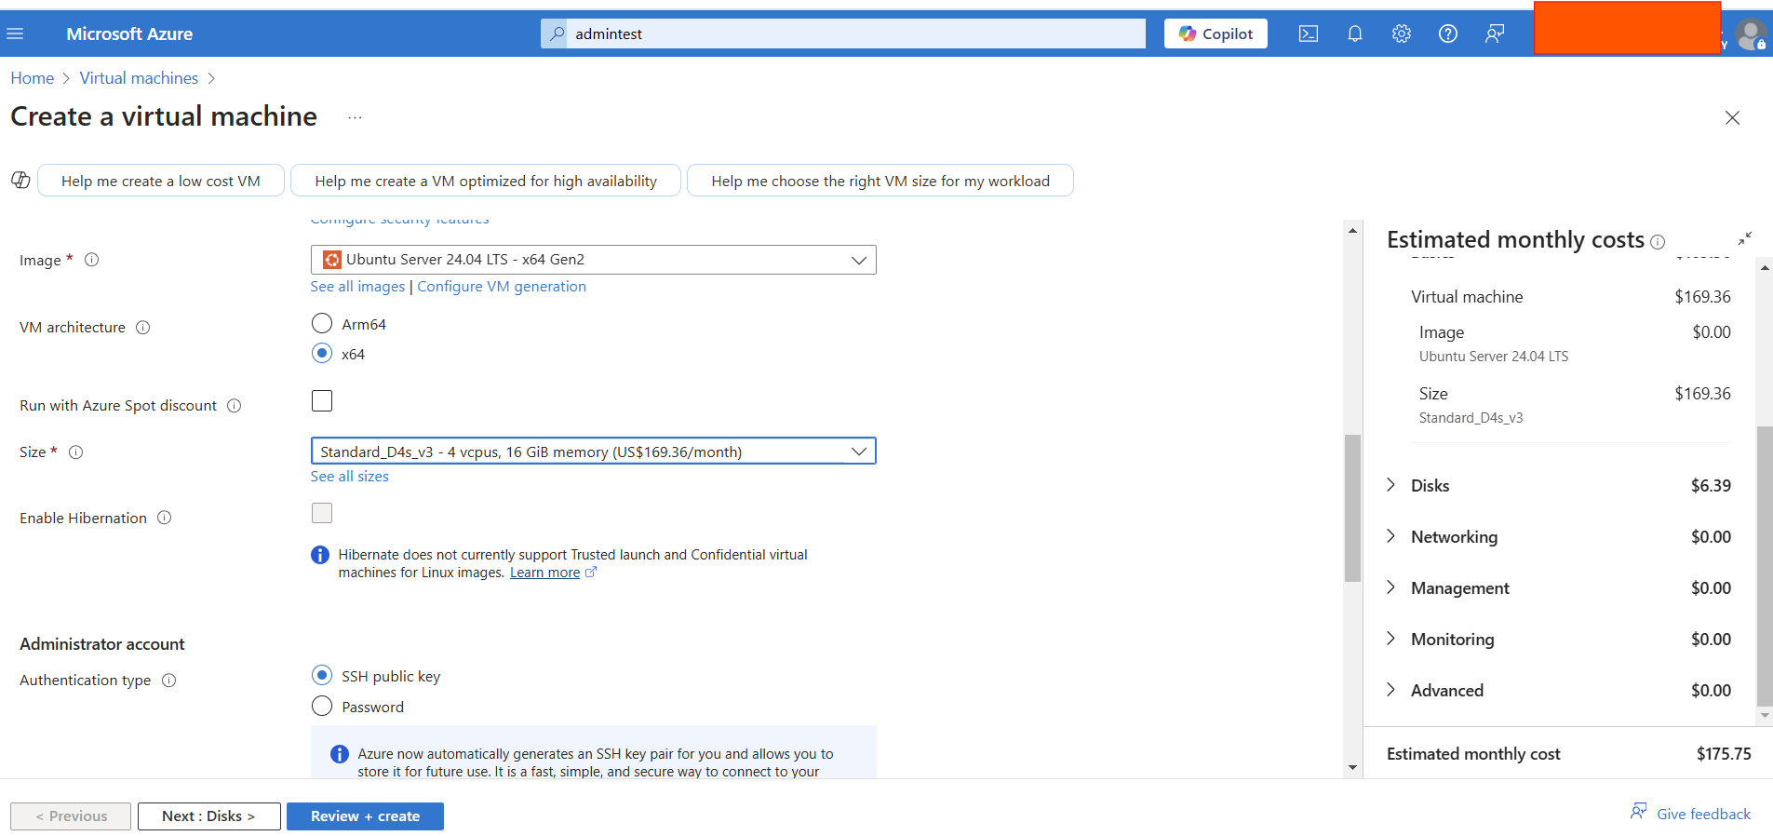Click the Ubuntu Server 24.04 LTS cost label
1773x836 pixels.
[x=1494, y=357]
